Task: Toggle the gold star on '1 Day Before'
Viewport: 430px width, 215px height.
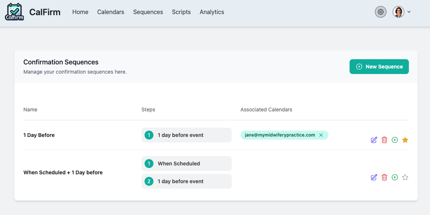Action: click(405, 140)
